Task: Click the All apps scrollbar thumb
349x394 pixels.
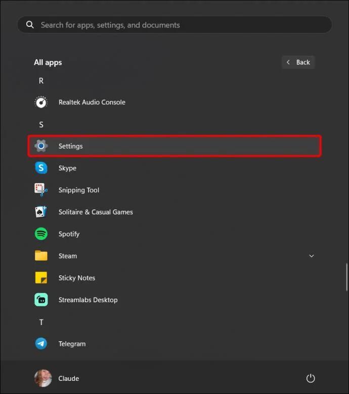Action: (x=347, y=277)
